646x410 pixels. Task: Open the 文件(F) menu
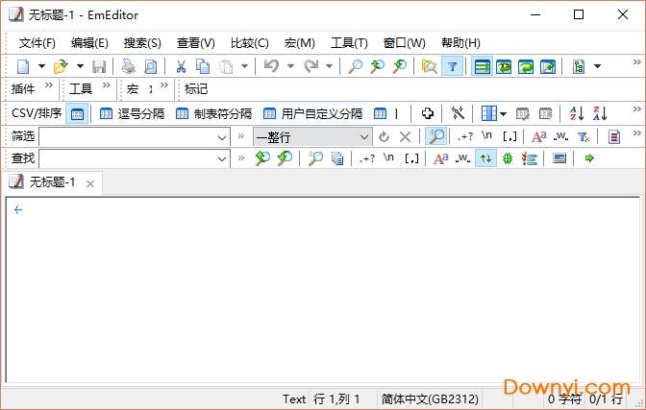click(37, 43)
